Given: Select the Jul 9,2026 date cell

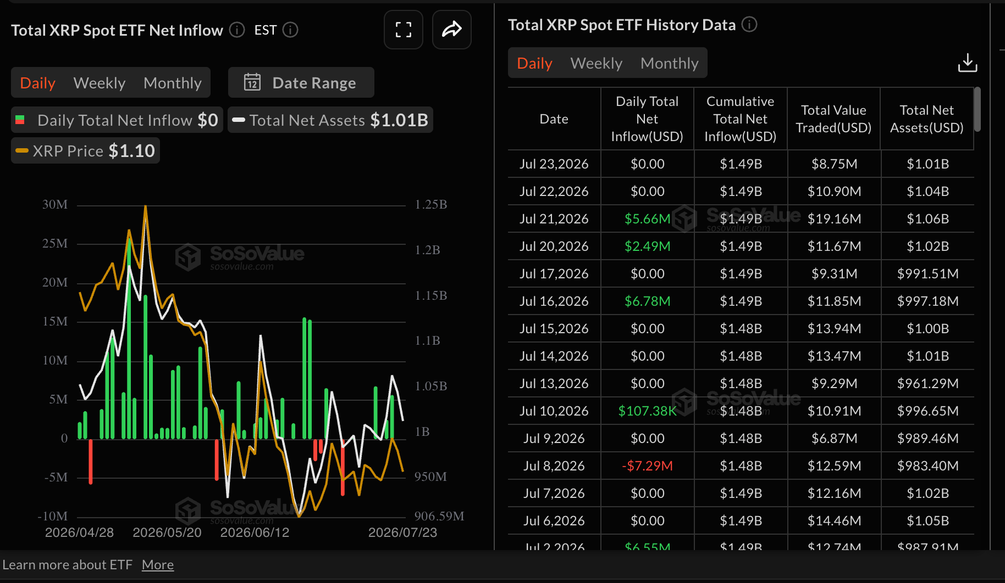Looking at the screenshot, I should point(554,438).
